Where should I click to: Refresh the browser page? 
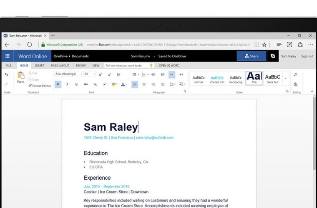[x=30, y=45]
